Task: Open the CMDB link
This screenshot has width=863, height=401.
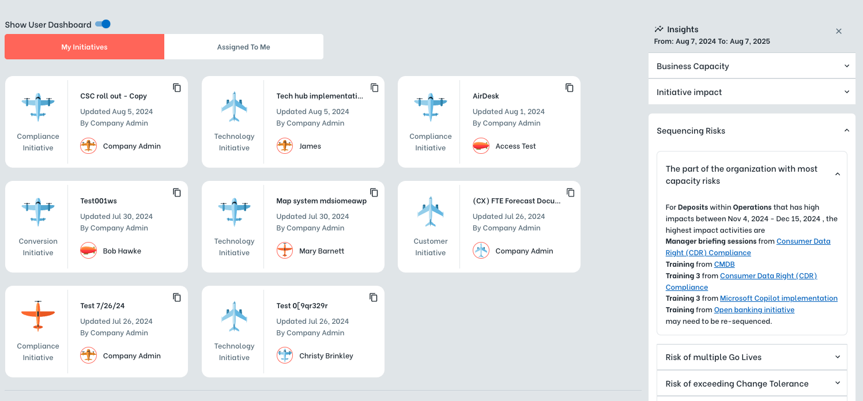Action: [724, 264]
